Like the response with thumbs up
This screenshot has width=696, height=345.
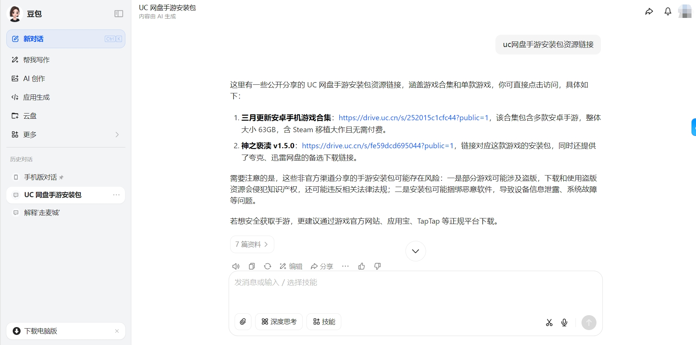click(361, 266)
